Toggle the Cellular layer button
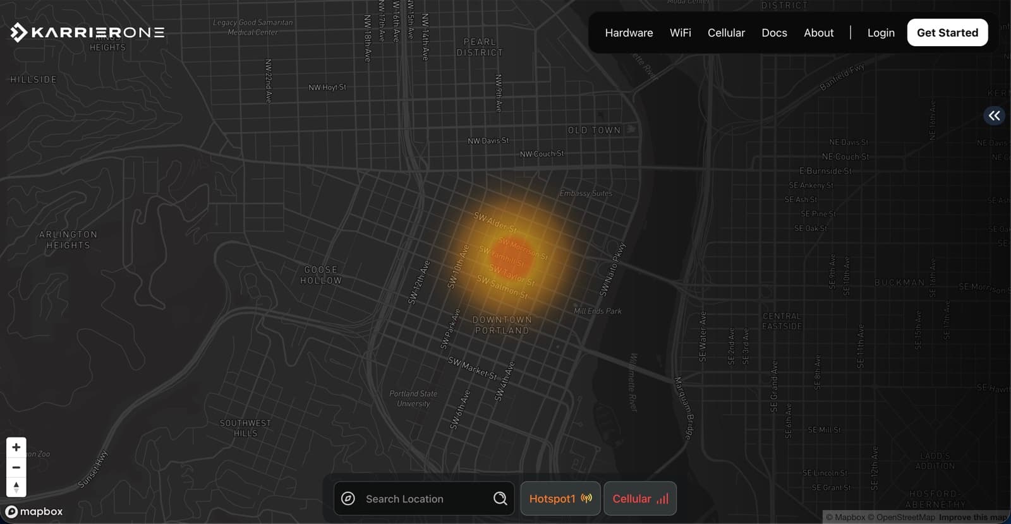 (x=640, y=499)
